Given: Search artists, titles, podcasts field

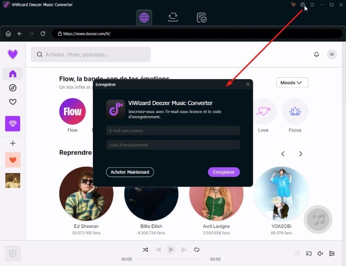Looking at the screenshot, I should click(91, 54).
